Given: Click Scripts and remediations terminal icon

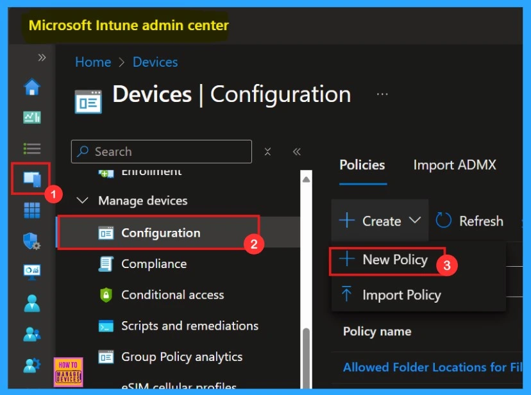Looking at the screenshot, I should pos(106,326).
